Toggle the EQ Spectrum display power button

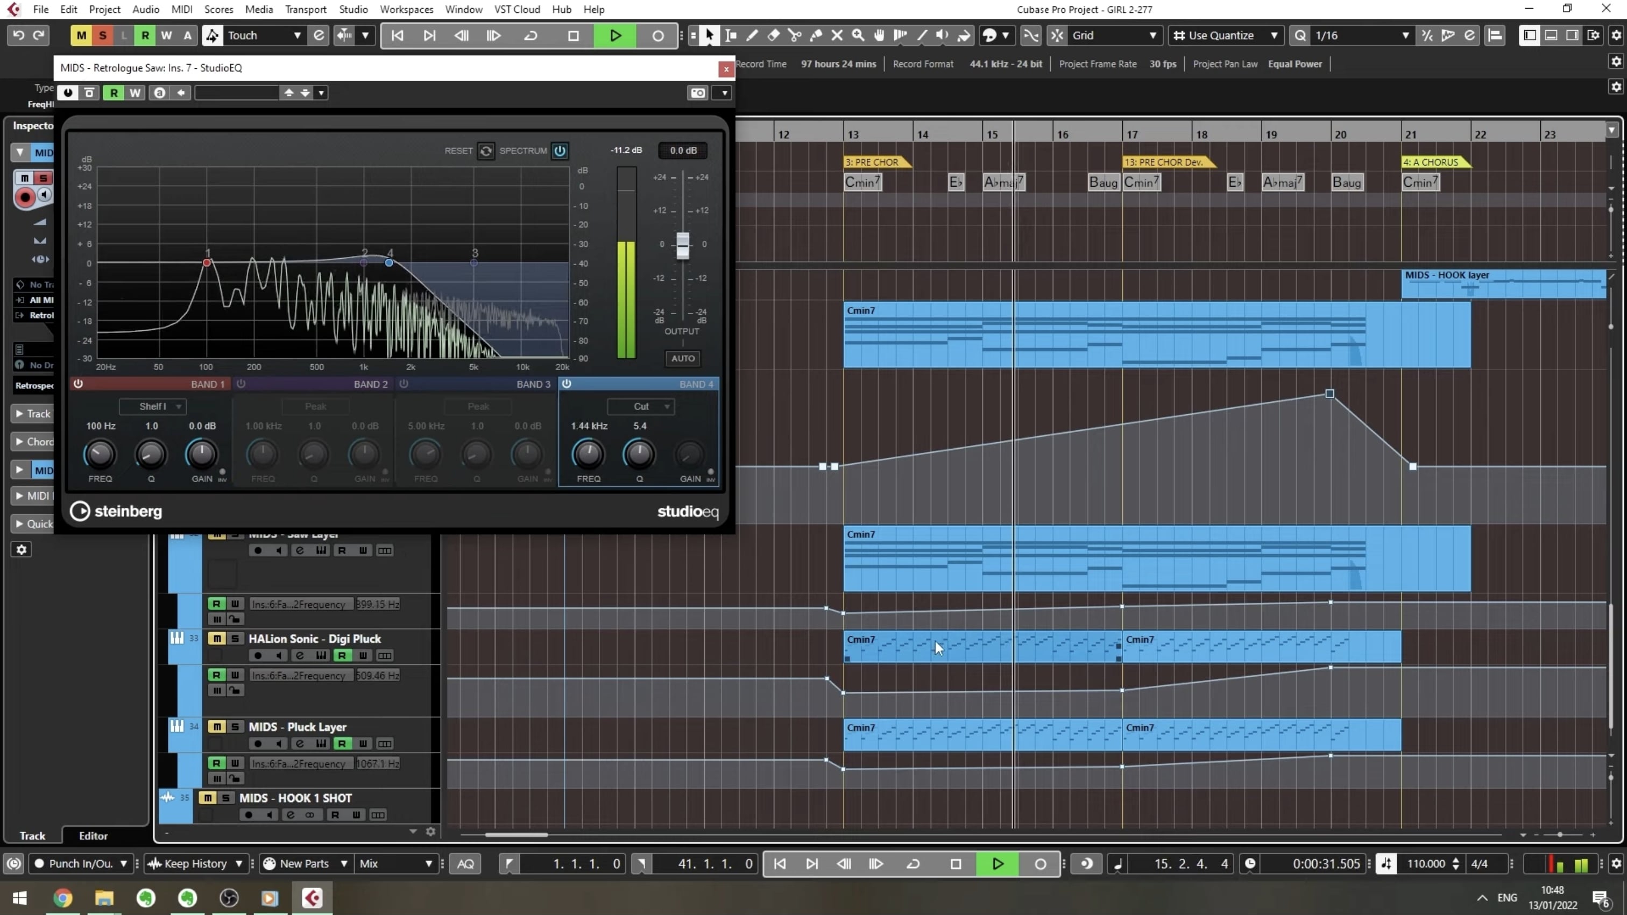coord(560,150)
